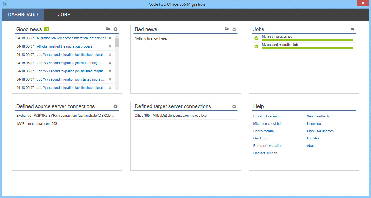Open Buy a full version link

266,116
